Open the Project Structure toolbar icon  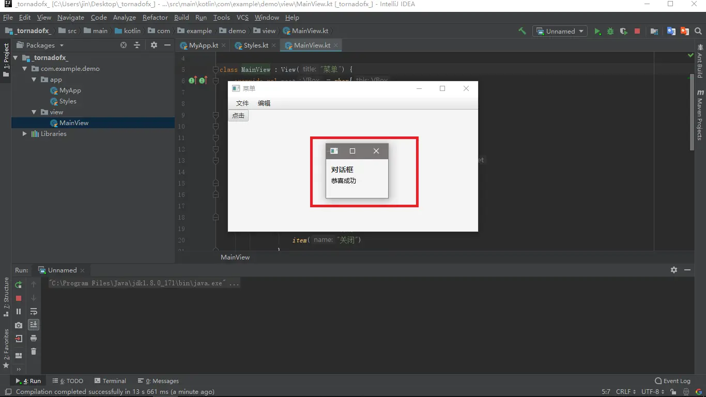pos(654,31)
